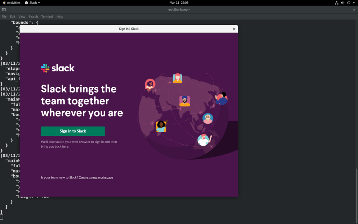Click the terminal cursor block at bottom
This screenshot has height=224, width=358.
click(x=2, y=217)
